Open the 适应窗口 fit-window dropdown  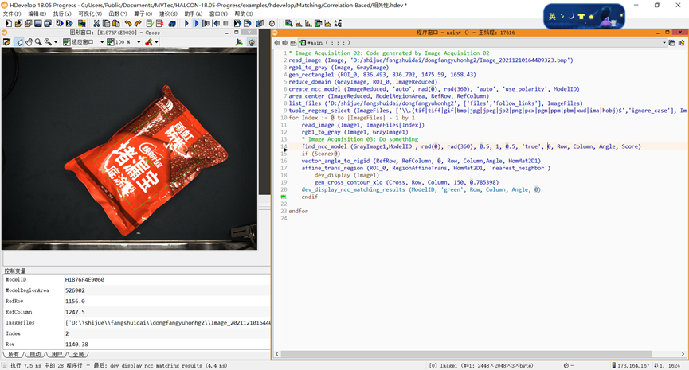(x=102, y=42)
